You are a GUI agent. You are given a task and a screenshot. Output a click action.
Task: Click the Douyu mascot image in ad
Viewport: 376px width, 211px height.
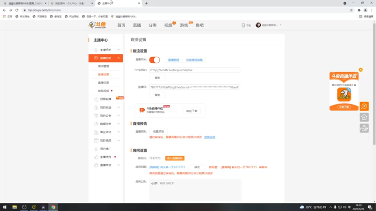pos(344,95)
